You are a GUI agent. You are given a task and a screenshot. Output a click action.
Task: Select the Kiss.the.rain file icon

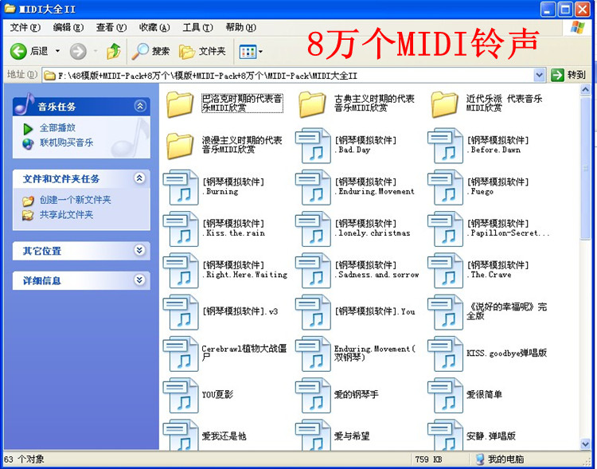(181, 229)
